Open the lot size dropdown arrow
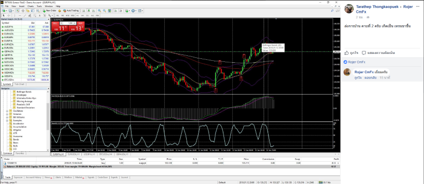 [x=61, y=23]
